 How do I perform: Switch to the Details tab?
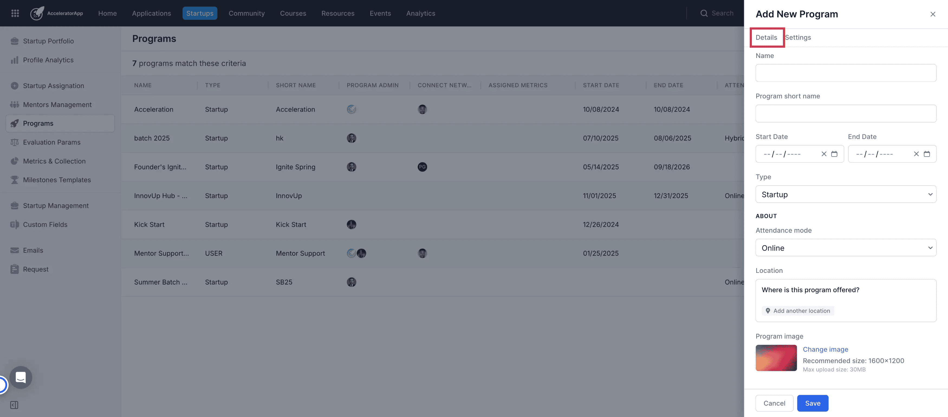pyautogui.click(x=766, y=37)
